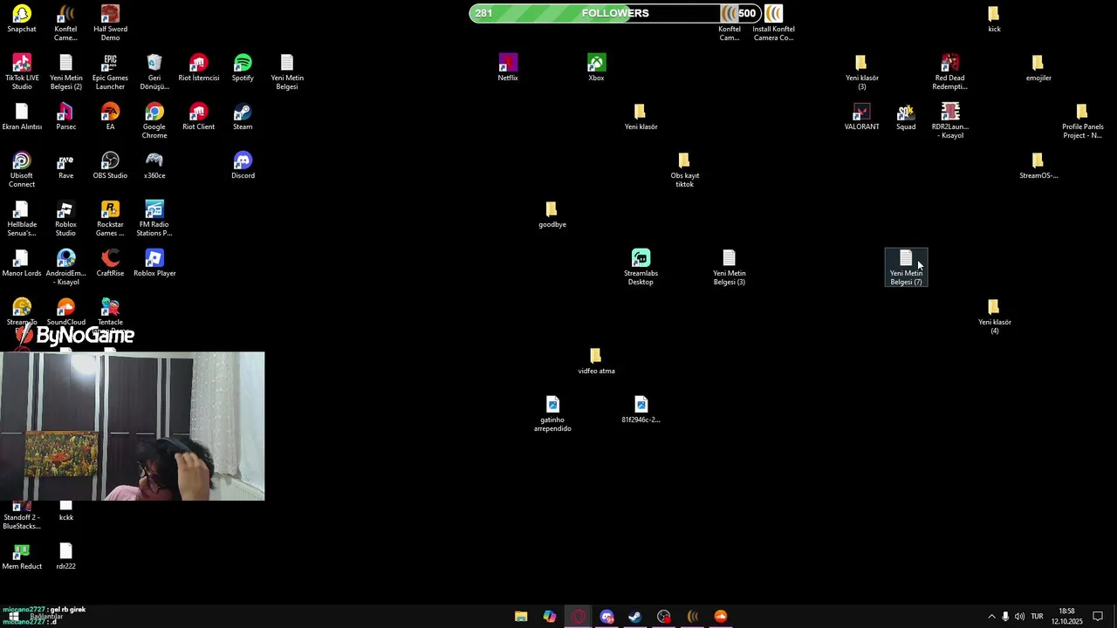Select the kckk file on desktop
1117x628 pixels.
click(65, 511)
